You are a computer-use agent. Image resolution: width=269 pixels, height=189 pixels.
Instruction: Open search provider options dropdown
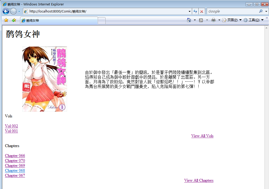266,11
